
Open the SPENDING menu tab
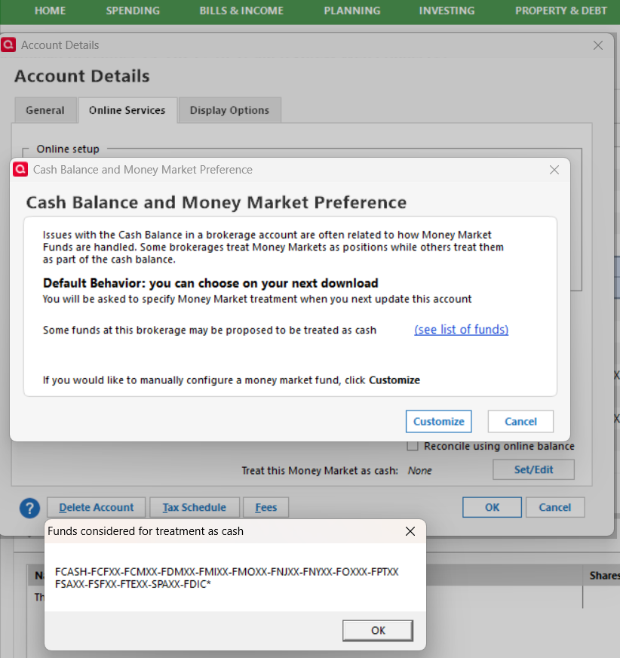tap(133, 11)
